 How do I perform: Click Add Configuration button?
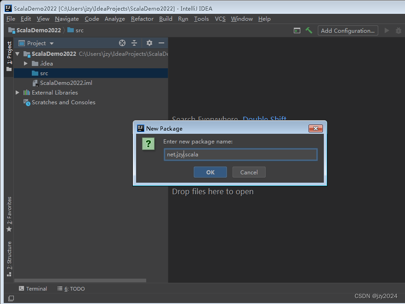click(x=348, y=31)
